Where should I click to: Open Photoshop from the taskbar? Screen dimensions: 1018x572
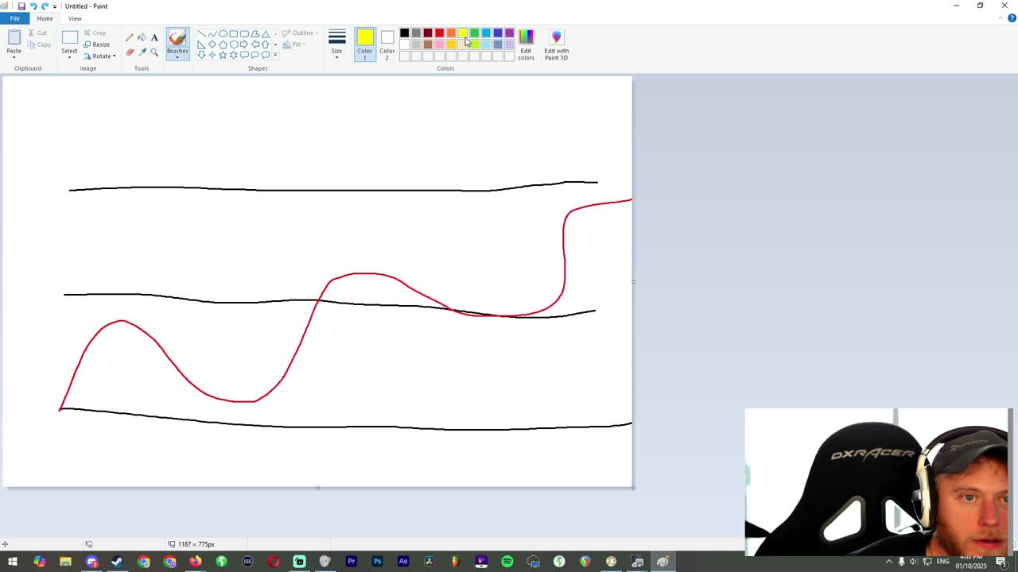tap(377, 562)
